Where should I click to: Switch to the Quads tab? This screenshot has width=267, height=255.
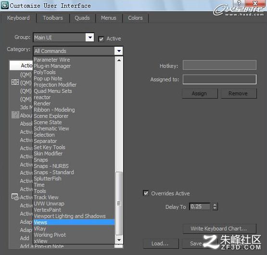point(82,18)
